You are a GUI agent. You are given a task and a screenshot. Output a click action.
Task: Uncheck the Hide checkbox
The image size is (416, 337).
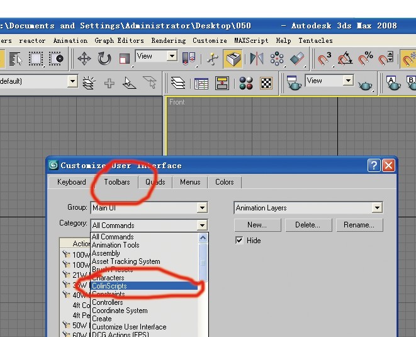pyautogui.click(x=239, y=241)
